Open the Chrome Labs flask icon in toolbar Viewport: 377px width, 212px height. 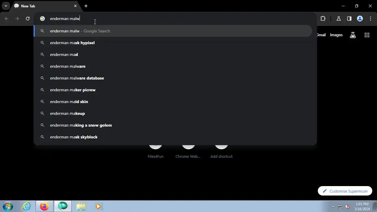(338, 19)
